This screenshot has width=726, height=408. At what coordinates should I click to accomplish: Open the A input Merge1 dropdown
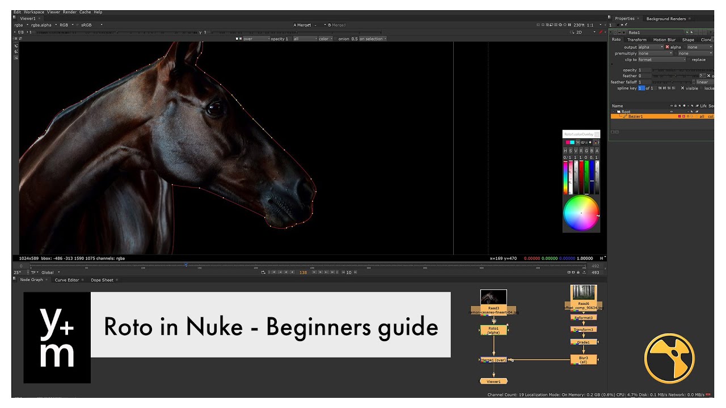click(x=305, y=25)
